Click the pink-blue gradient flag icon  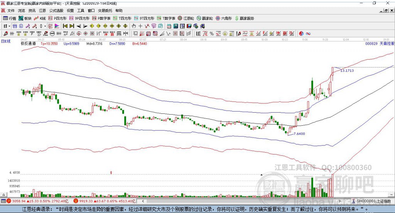(57, 26)
